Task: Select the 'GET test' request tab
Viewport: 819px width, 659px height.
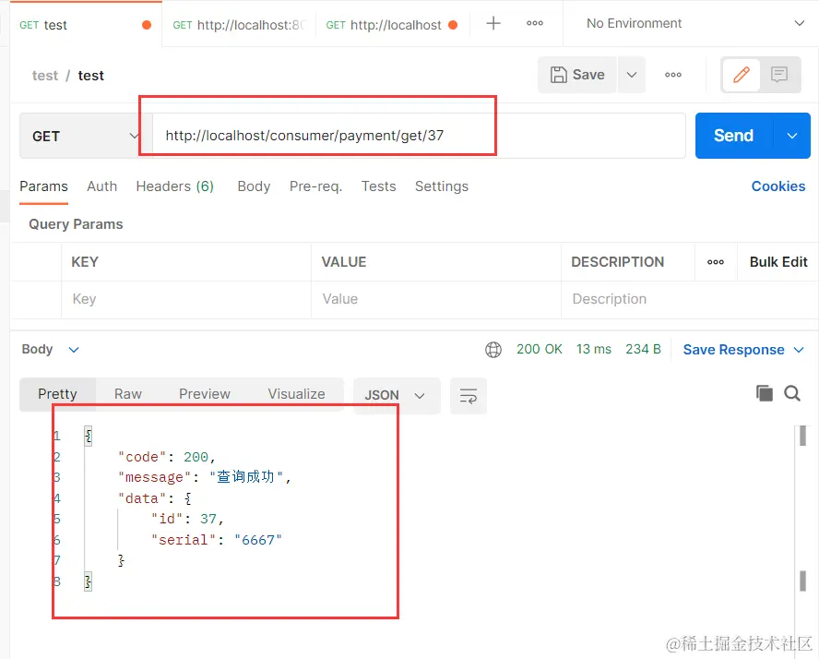Action: [x=86, y=25]
